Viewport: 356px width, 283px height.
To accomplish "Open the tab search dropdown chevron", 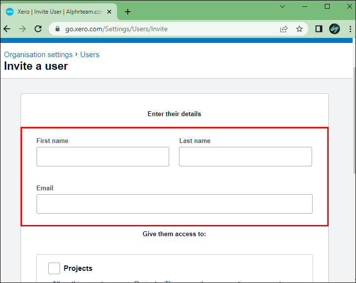I will pyautogui.click(x=282, y=6).
